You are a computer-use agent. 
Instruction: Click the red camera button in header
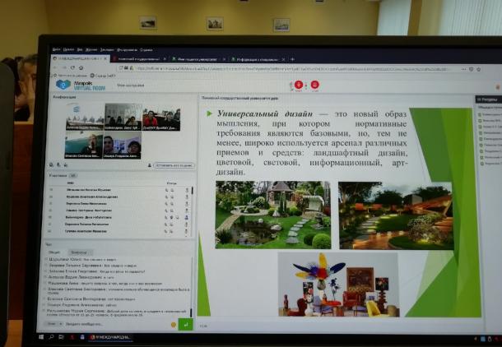coord(314,85)
